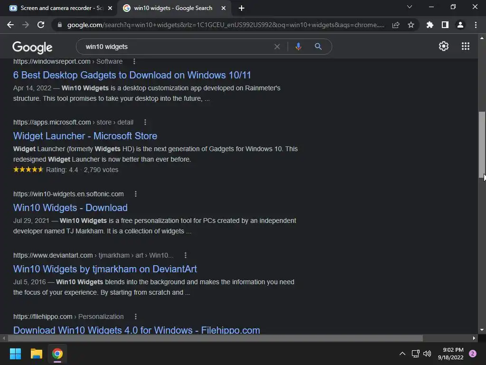Open File Explorer from taskbar
The width and height of the screenshot is (486, 365).
[36, 354]
